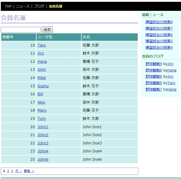Open 野球観戦8 post by Taro
This screenshot has width=181, height=179.
[154, 83]
